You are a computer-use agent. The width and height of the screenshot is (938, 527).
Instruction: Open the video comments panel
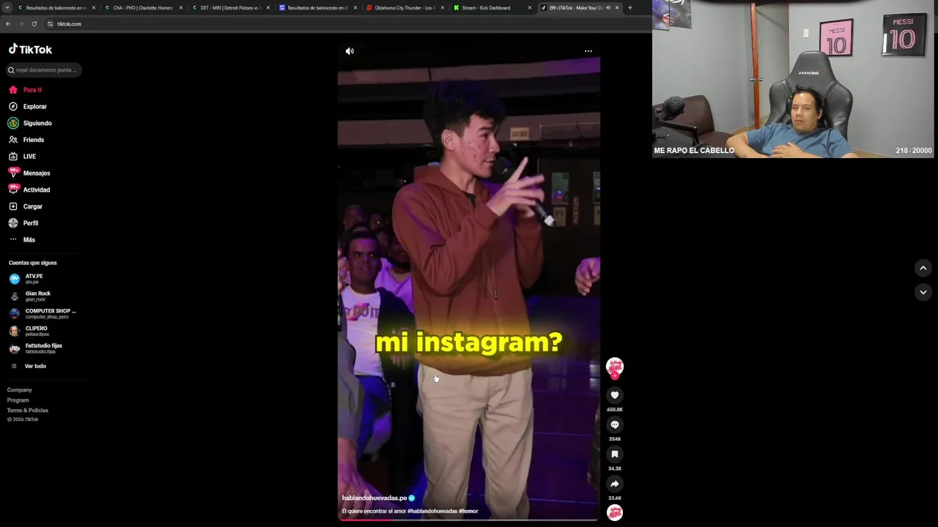615,425
